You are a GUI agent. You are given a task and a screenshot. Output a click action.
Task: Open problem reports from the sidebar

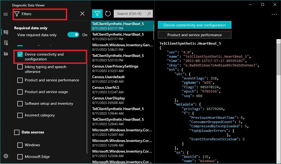click(6, 43)
